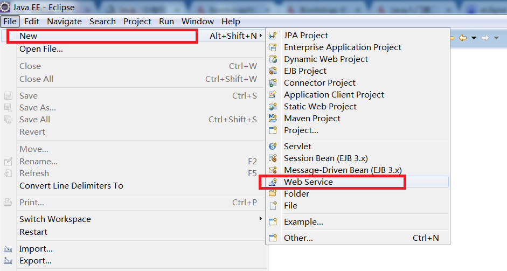Click the Example... icon

273,222
